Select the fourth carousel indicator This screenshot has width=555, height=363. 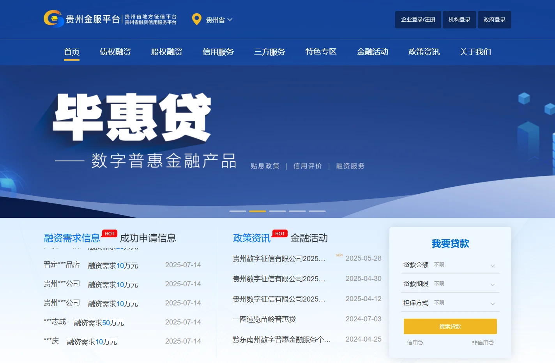coord(297,211)
